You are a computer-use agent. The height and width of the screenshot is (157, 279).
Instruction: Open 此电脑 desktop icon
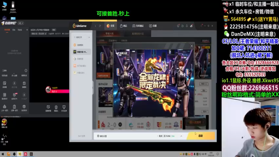click(5, 6)
